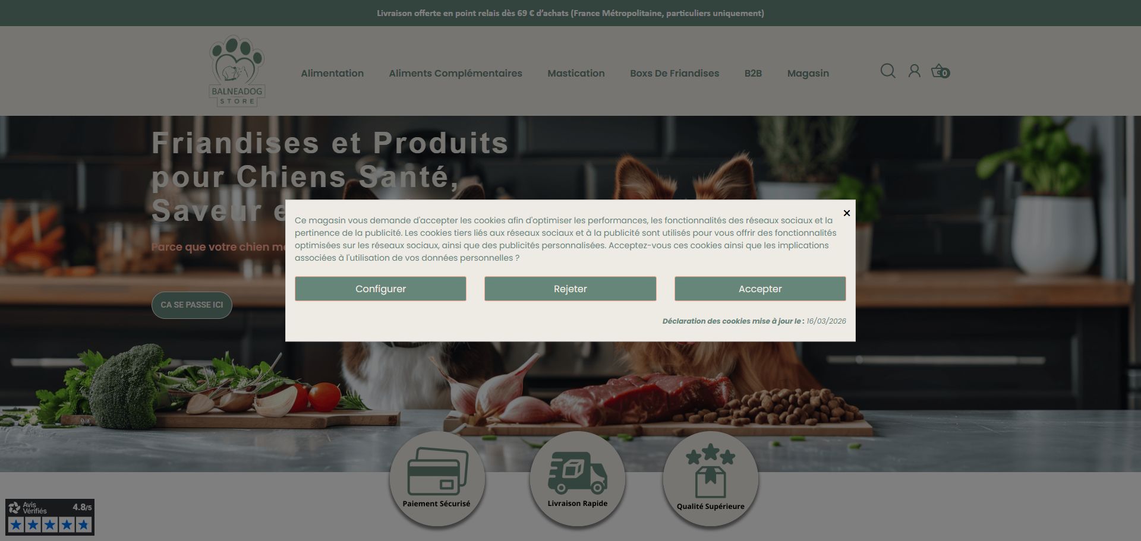Open the Magasin menu item
Screen dimensions: 1141x541
pyautogui.click(x=808, y=73)
